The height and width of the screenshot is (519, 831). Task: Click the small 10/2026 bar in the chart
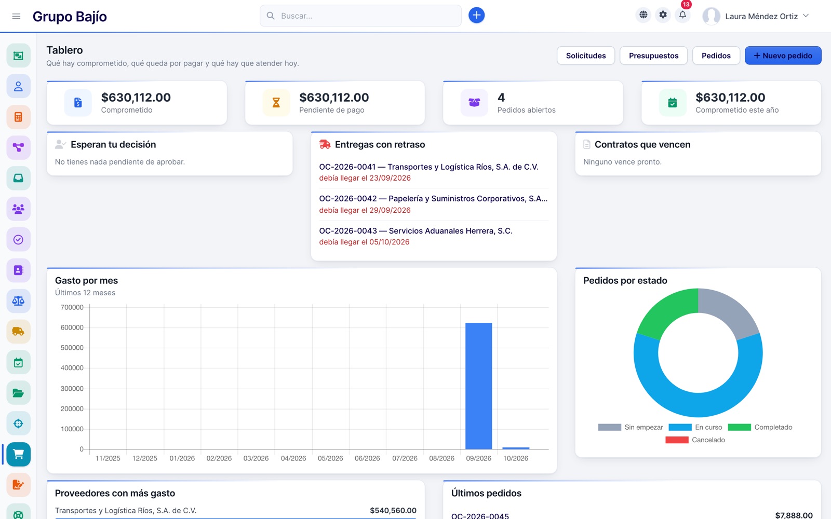pos(516,448)
